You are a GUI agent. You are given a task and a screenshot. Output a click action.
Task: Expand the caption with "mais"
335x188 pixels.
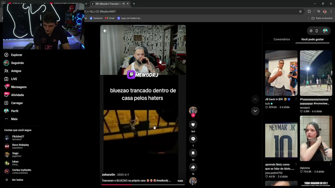pos(180,181)
